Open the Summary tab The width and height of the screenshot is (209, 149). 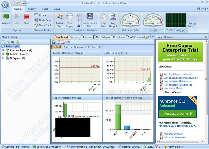(x=75, y=37)
